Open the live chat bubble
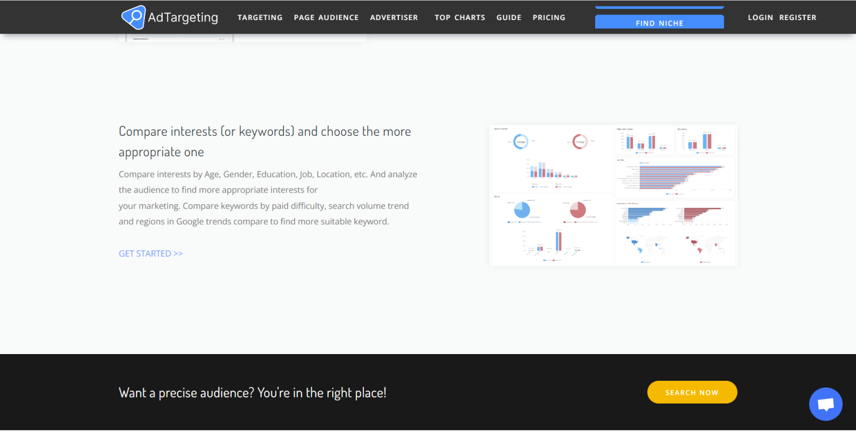 point(825,404)
